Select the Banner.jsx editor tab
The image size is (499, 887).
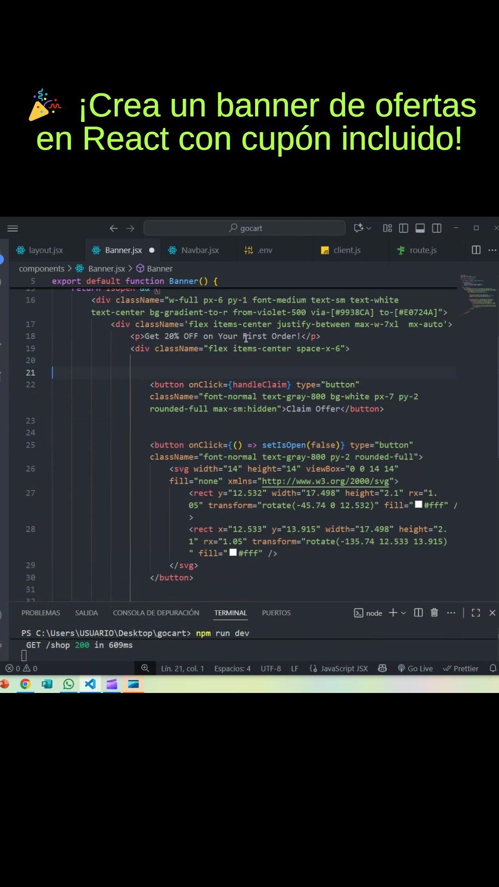click(123, 250)
